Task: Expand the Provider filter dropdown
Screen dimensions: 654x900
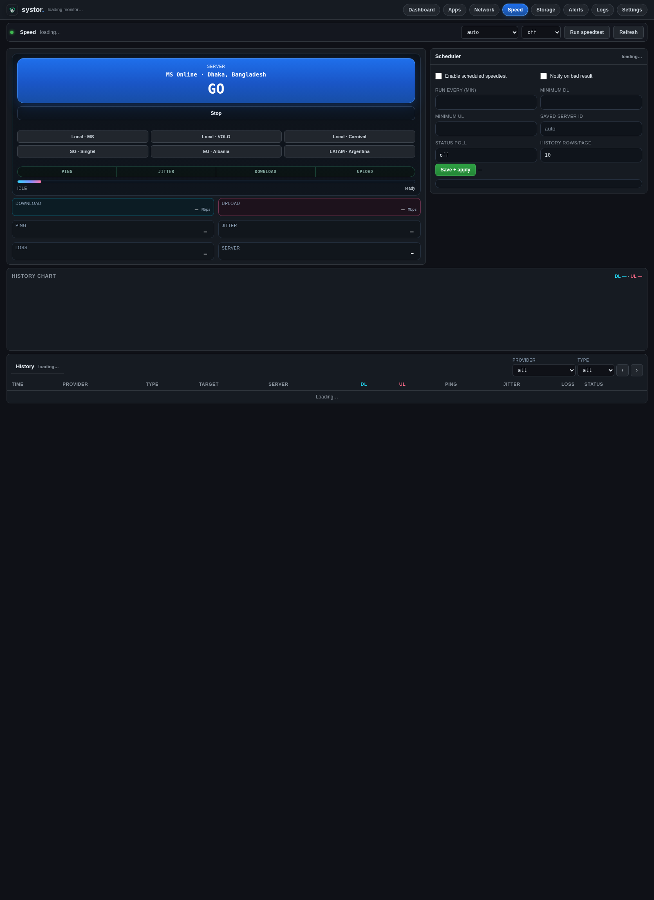Action: coord(544,370)
